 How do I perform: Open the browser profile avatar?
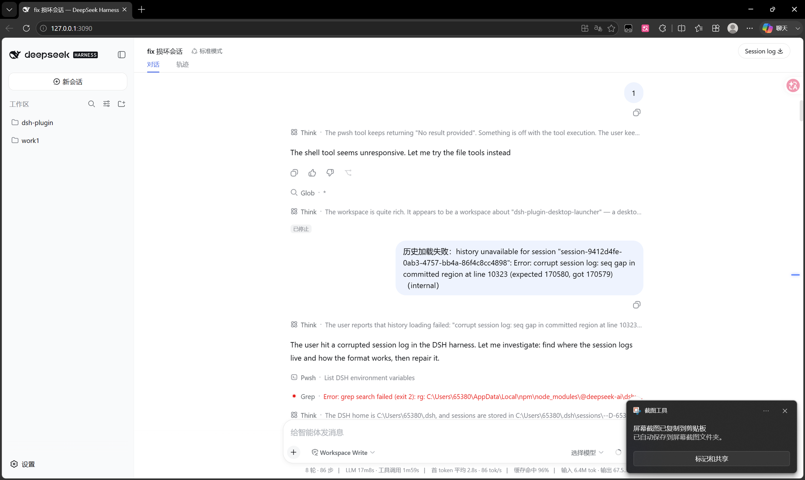pyautogui.click(x=733, y=28)
